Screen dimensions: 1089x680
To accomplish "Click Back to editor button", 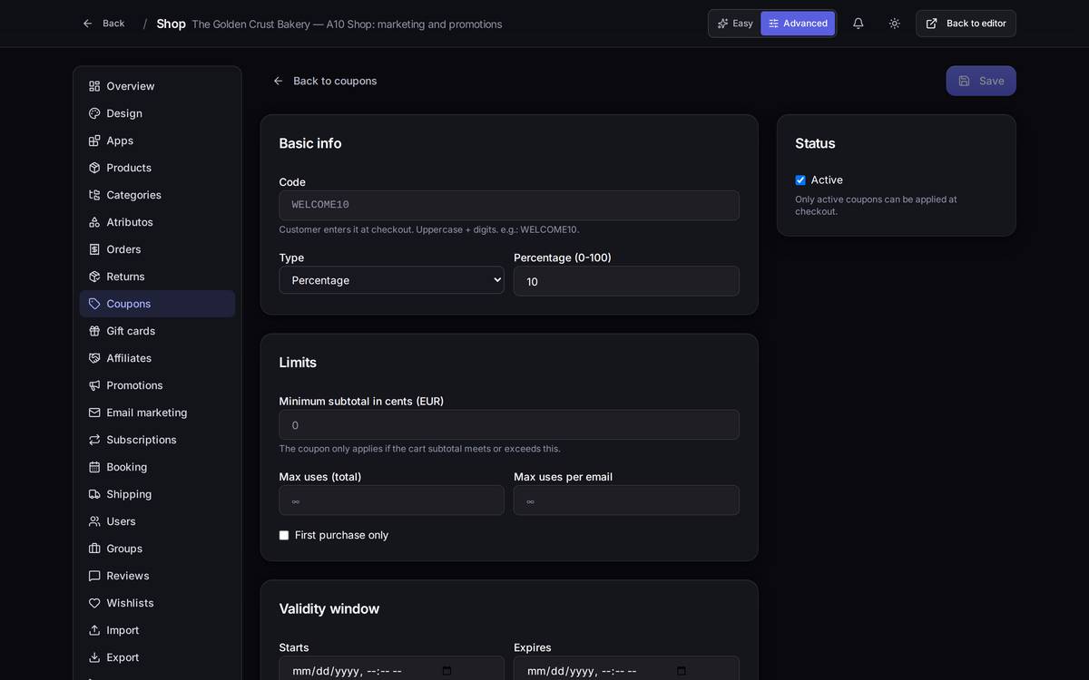I will (x=966, y=24).
